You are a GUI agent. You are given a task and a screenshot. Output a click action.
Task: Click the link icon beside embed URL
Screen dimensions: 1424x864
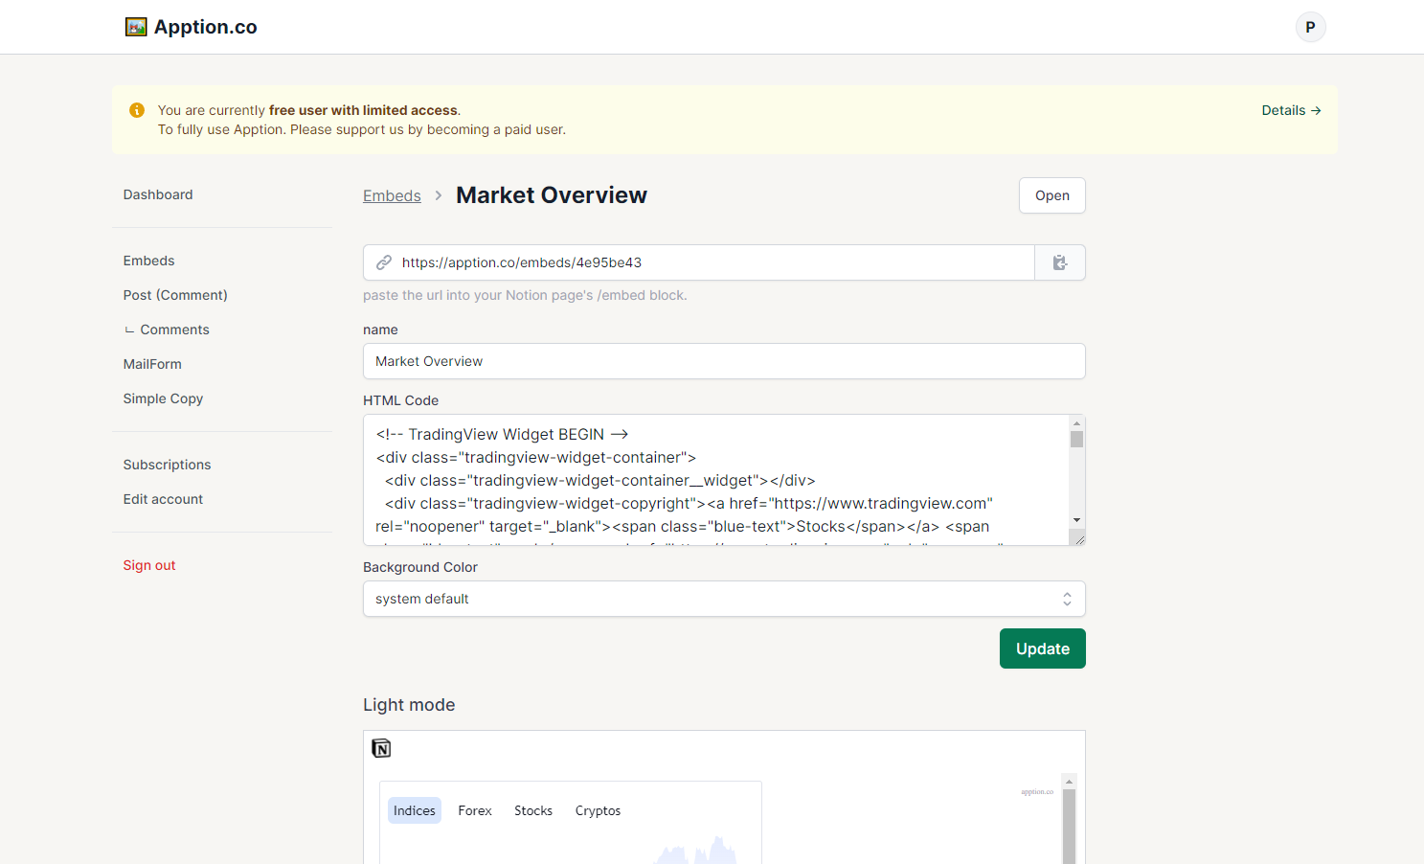384,262
